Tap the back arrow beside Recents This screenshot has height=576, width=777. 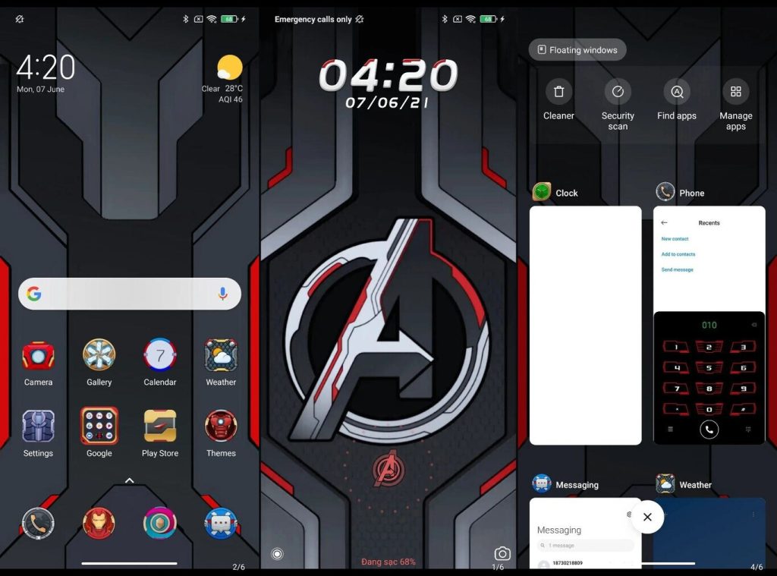tap(664, 223)
